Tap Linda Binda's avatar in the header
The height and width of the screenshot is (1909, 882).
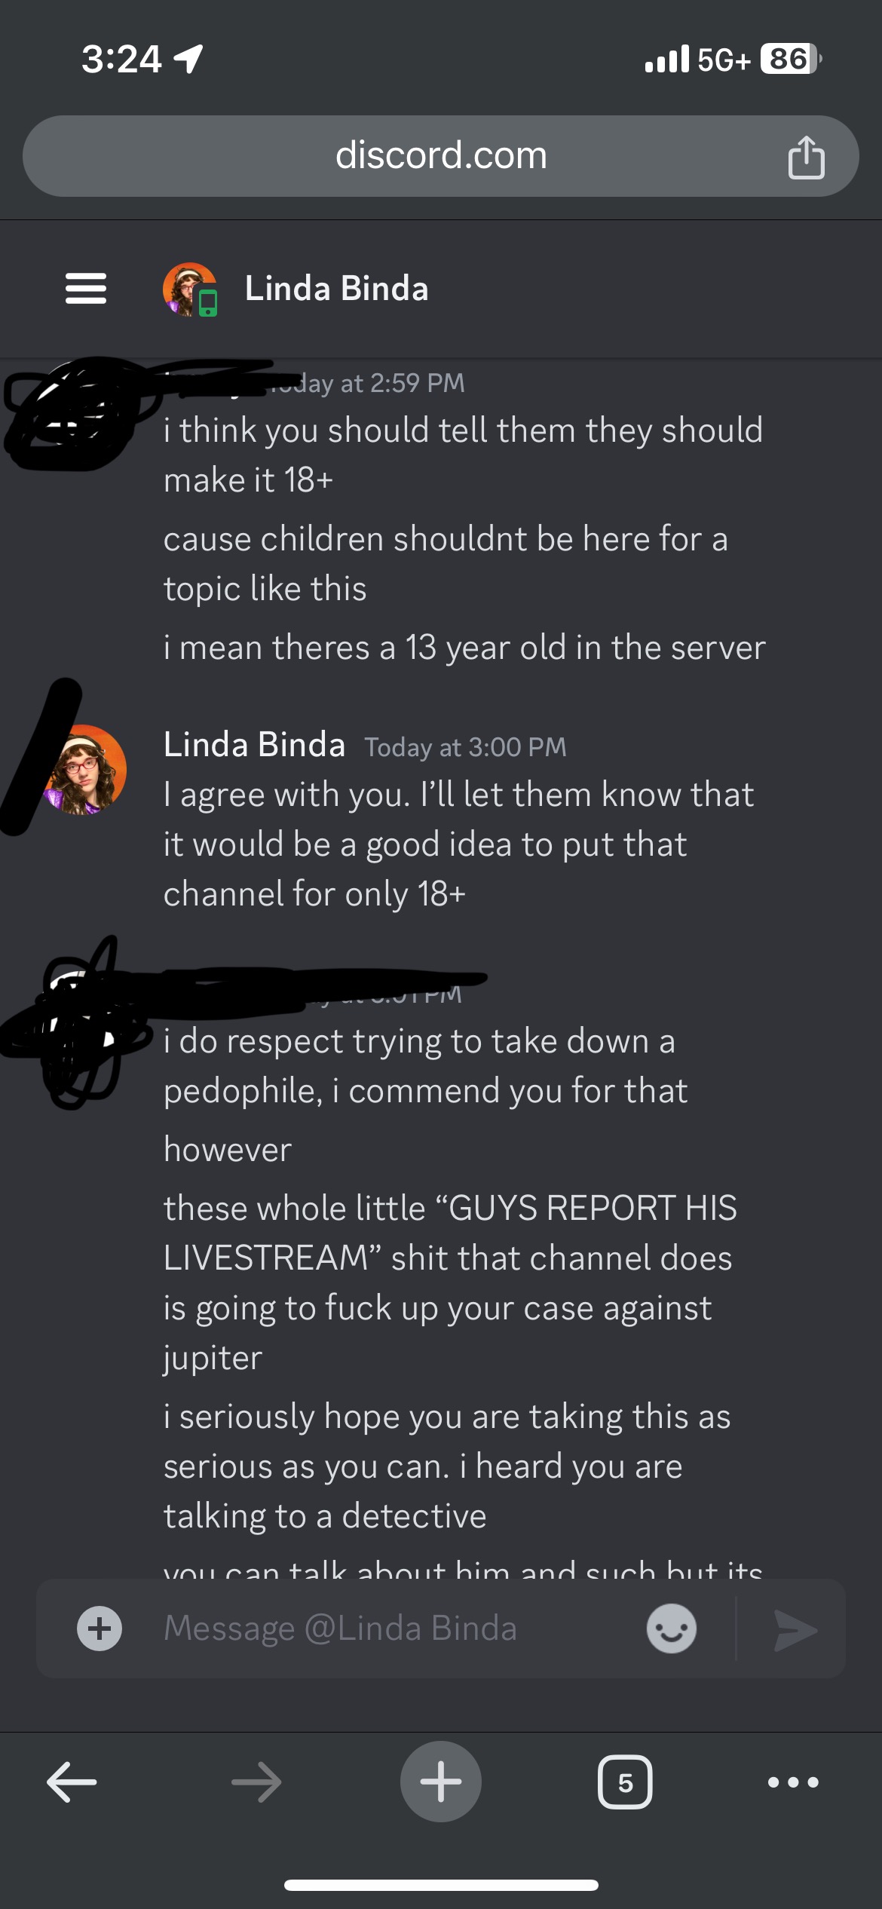(190, 290)
